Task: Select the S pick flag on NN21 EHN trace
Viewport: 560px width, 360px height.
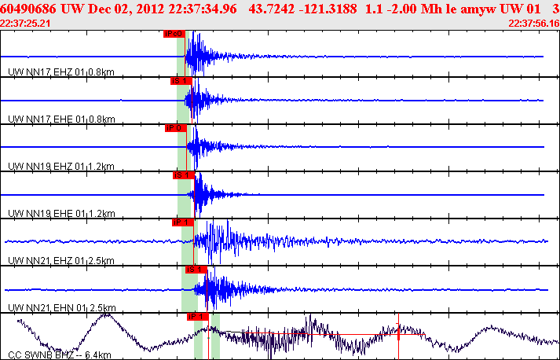Action: click(x=195, y=269)
